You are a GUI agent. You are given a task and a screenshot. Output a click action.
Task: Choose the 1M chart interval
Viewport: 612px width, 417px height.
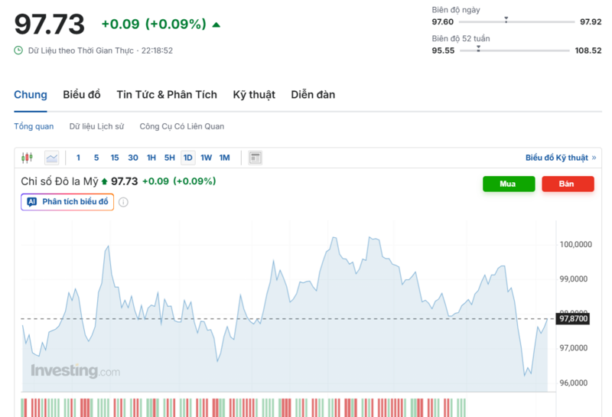224,158
